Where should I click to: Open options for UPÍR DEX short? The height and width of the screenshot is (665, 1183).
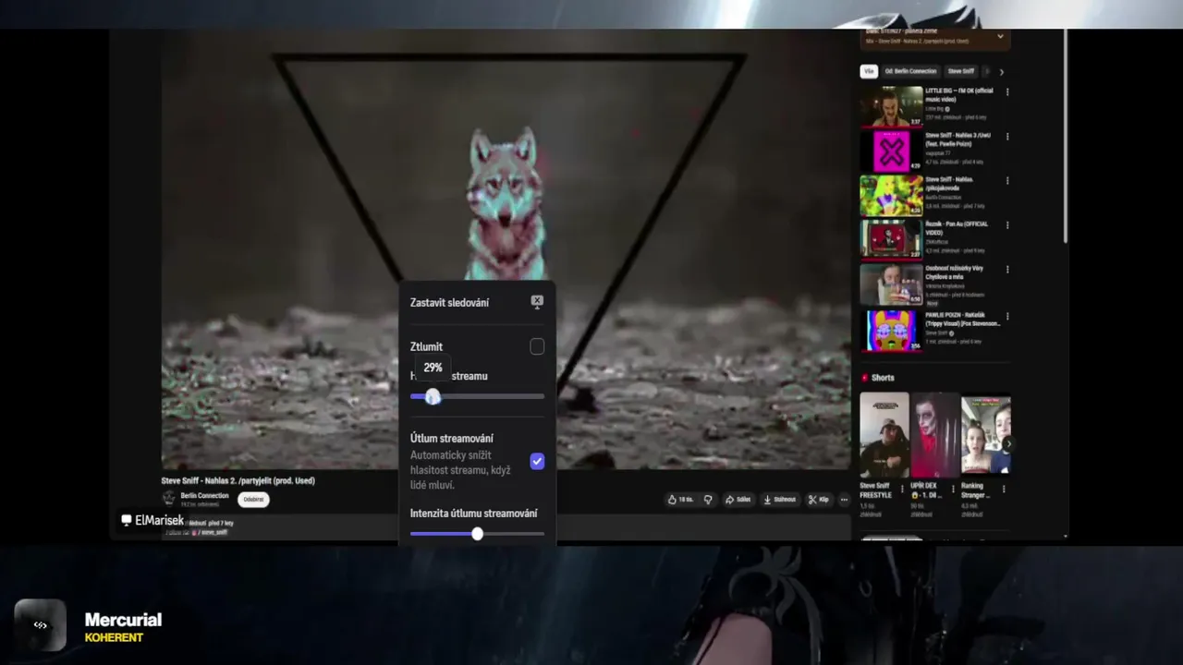953,489
